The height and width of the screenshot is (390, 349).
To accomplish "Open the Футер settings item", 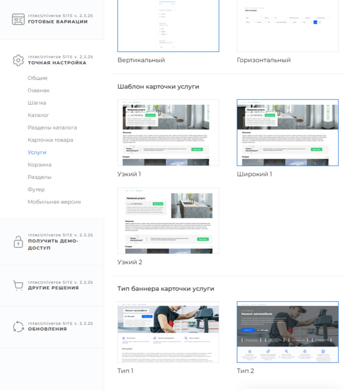I will pos(36,190).
